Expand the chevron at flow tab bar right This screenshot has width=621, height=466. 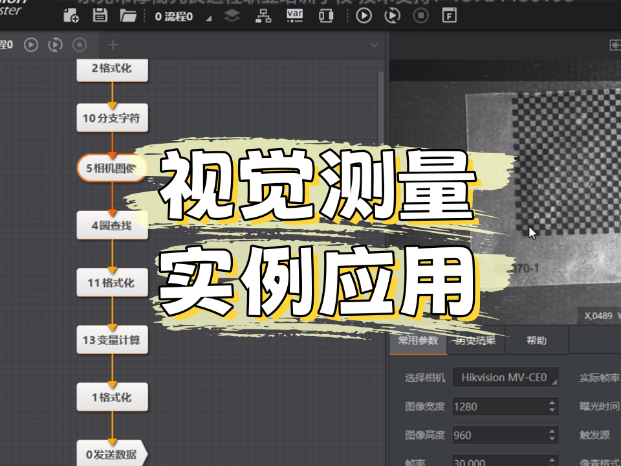[x=374, y=45]
